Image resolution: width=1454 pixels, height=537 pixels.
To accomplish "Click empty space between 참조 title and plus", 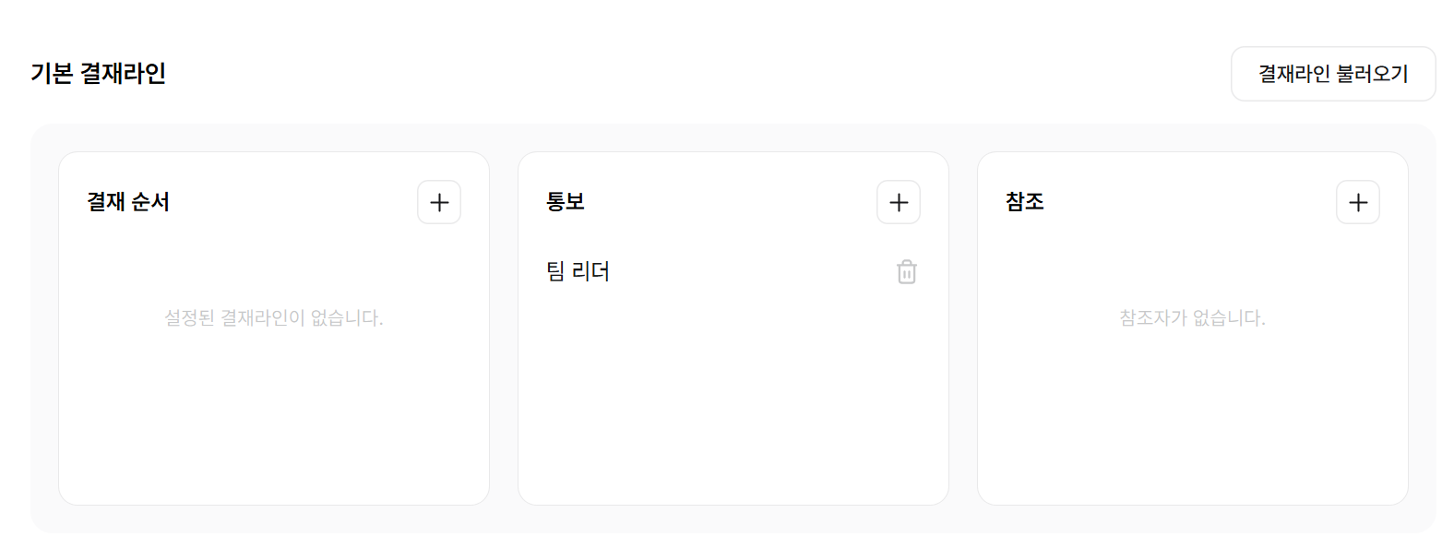I will tap(1190, 202).
